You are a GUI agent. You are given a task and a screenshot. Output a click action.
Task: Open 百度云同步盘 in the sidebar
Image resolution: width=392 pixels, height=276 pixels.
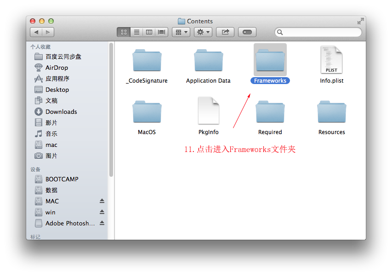point(68,56)
